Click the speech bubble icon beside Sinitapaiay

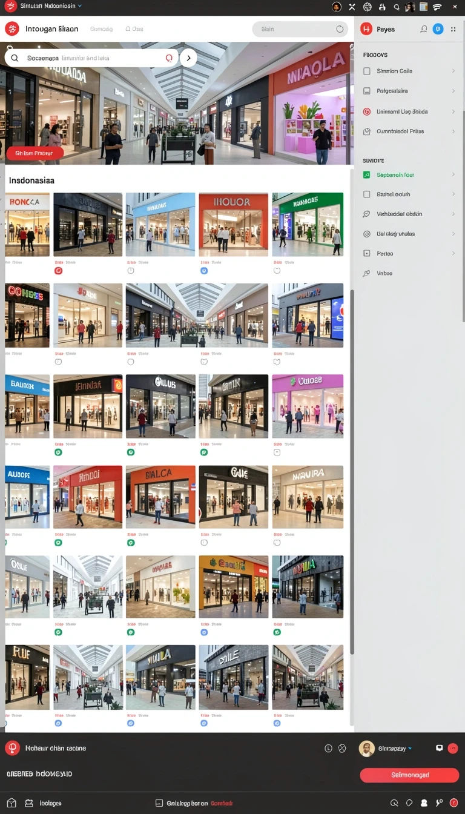click(439, 748)
